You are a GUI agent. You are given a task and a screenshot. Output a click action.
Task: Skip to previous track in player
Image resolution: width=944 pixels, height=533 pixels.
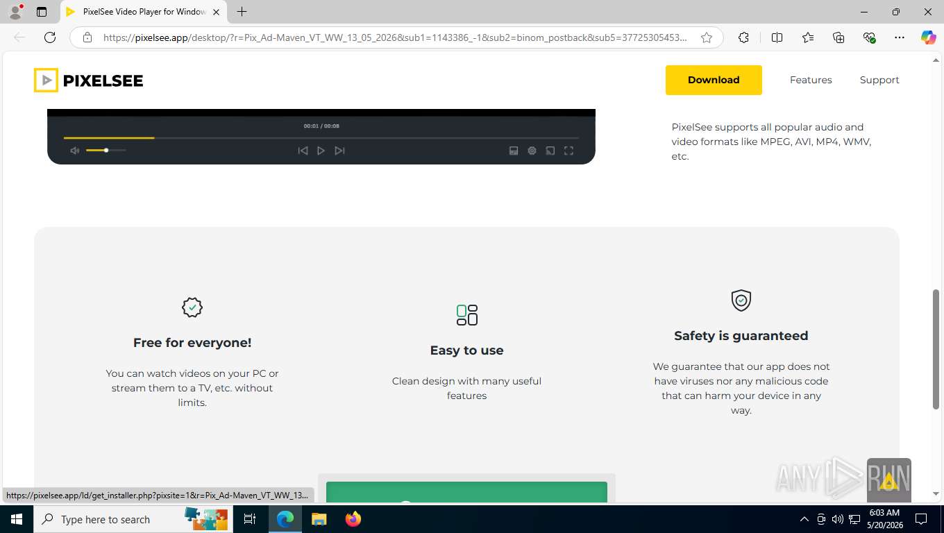303,151
